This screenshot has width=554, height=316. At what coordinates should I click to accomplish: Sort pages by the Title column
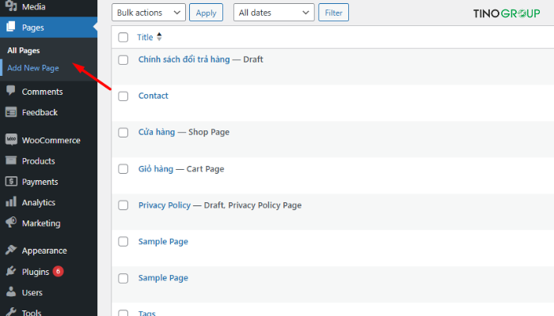pyautogui.click(x=145, y=37)
